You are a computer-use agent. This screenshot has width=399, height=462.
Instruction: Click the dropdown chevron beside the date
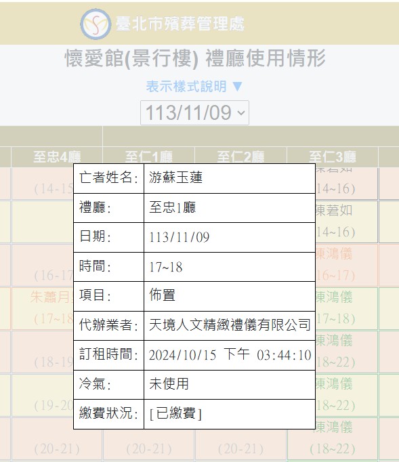pyautogui.click(x=241, y=113)
